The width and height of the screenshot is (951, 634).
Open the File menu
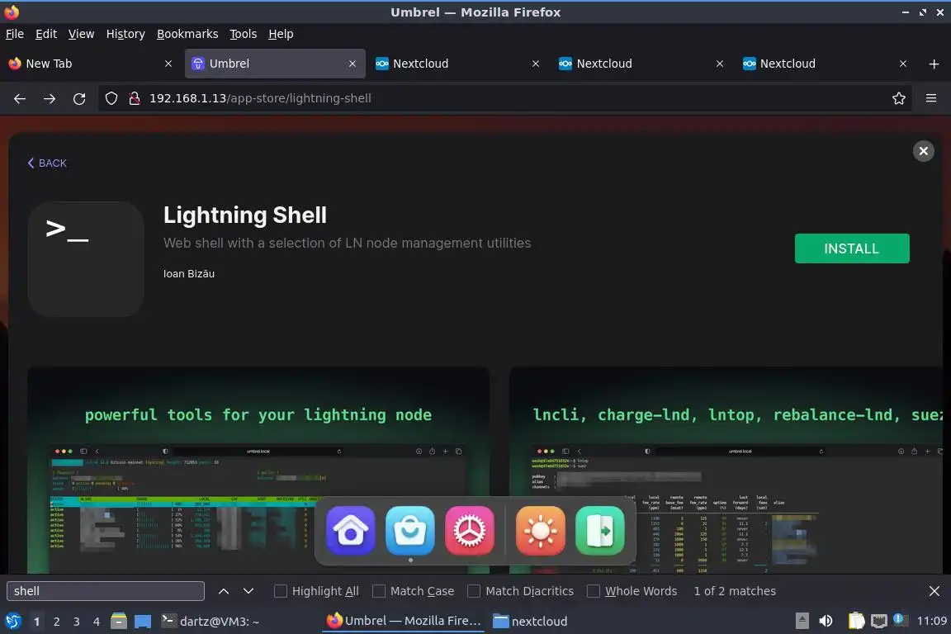tap(15, 34)
